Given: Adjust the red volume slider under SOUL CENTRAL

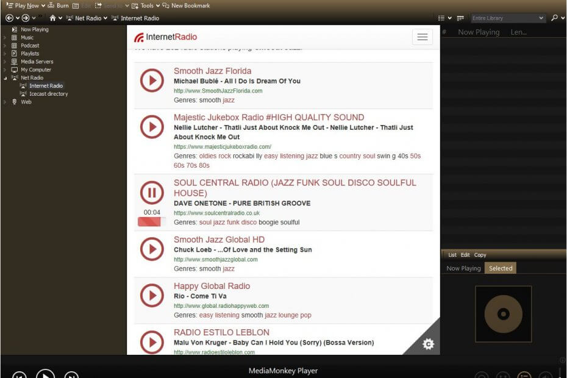Looking at the screenshot, I should pyautogui.click(x=152, y=222).
